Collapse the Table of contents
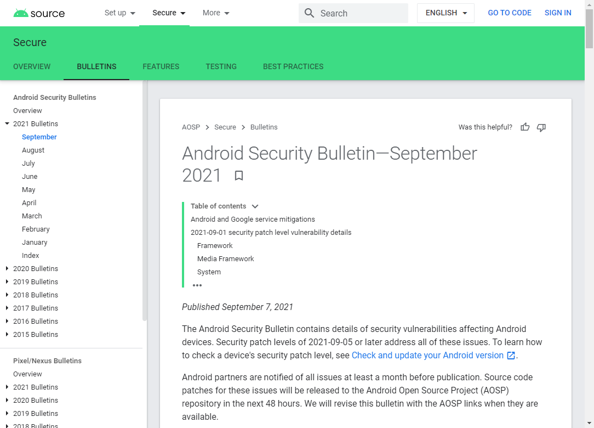The width and height of the screenshot is (594, 428). click(255, 206)
